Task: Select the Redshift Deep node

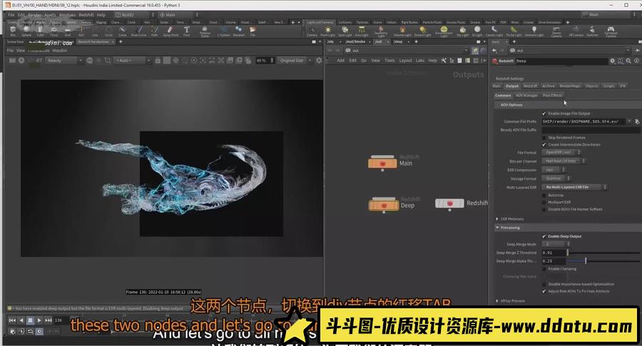Action: (384, 204)
